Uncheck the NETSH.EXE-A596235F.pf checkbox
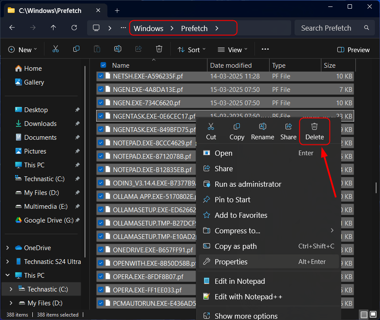Screen dimensions: 380x320 (x=100, y=76)
